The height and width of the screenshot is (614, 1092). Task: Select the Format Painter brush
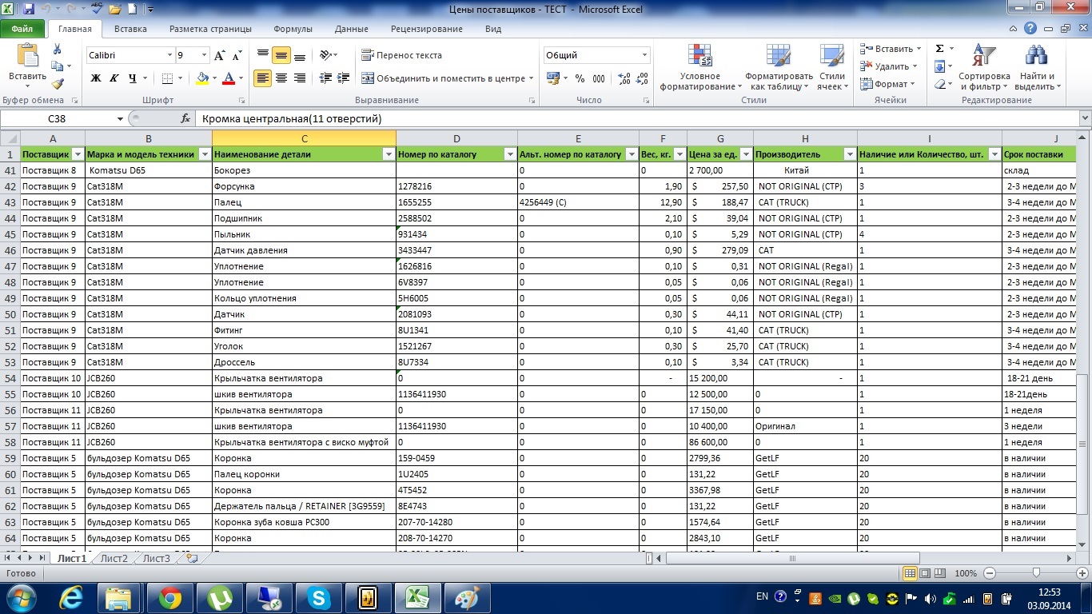pyautogui.click(x=58, y=84)
